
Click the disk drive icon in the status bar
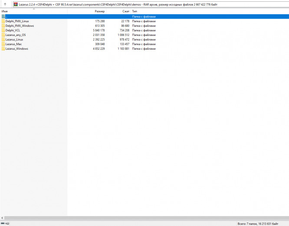click(x=3, y=223)
